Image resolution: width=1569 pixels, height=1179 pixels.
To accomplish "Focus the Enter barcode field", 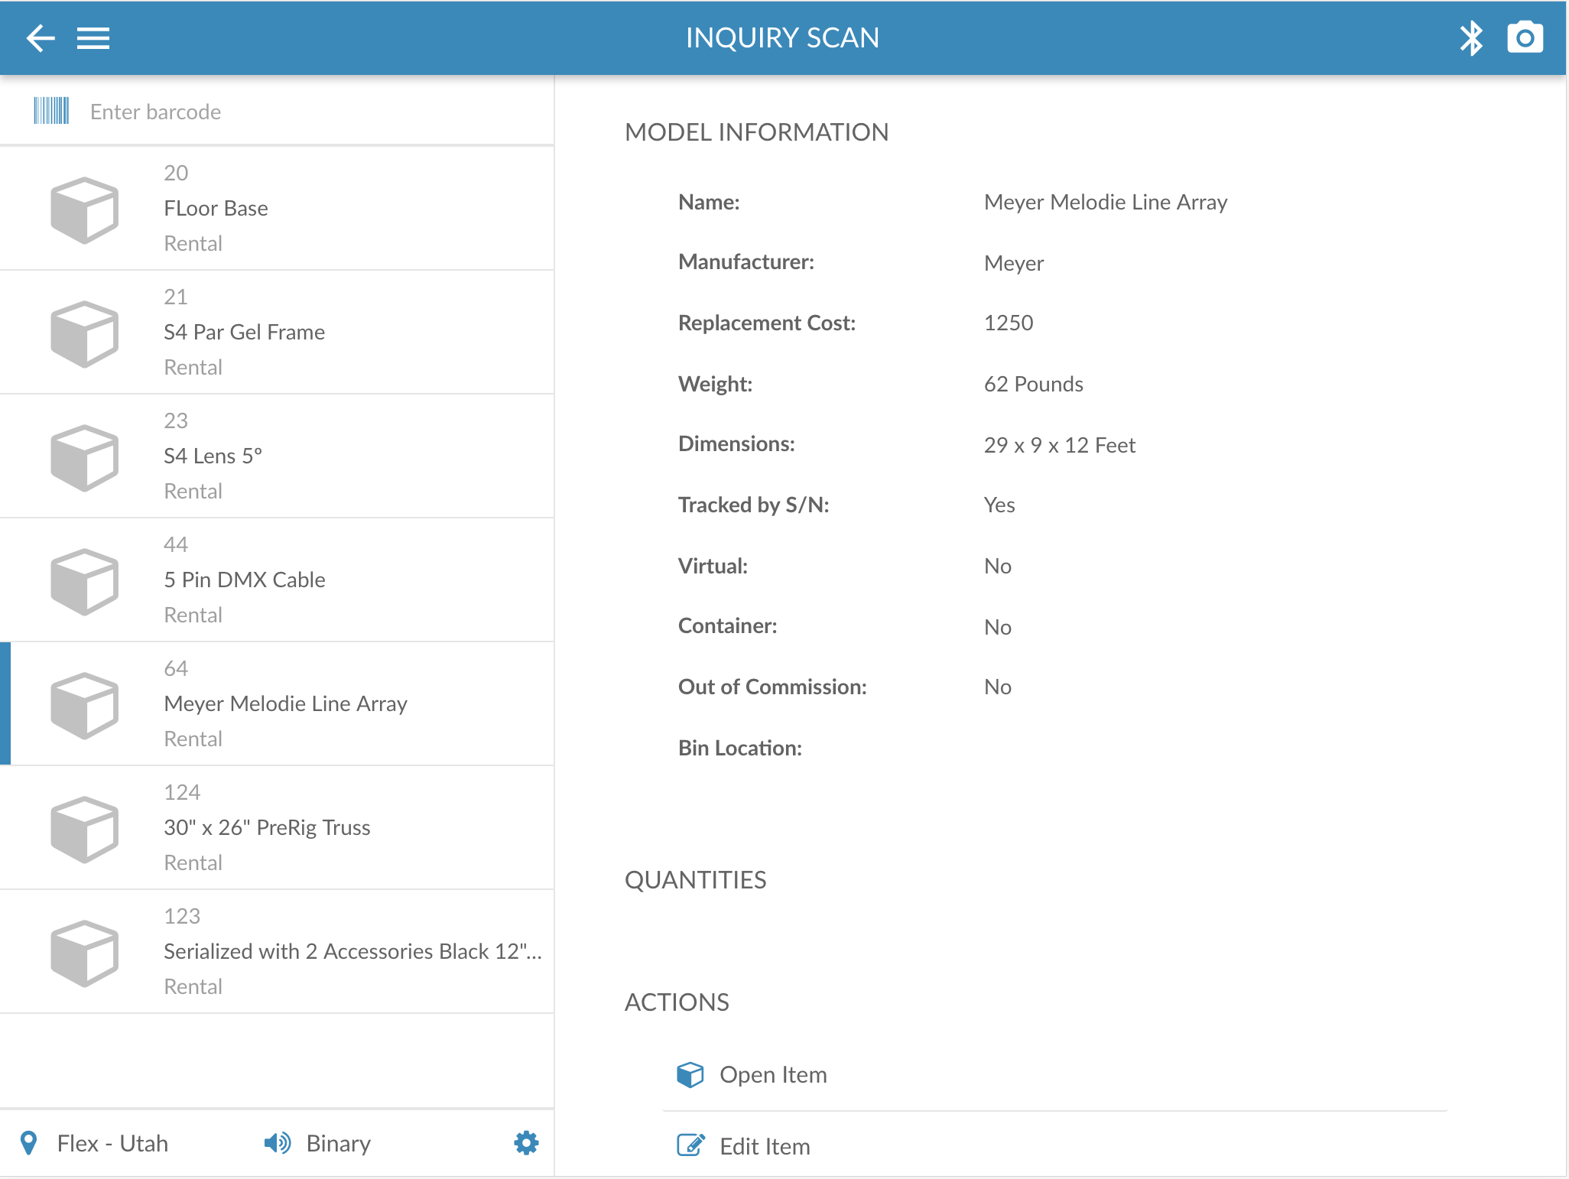I will (x=306, y=112).
